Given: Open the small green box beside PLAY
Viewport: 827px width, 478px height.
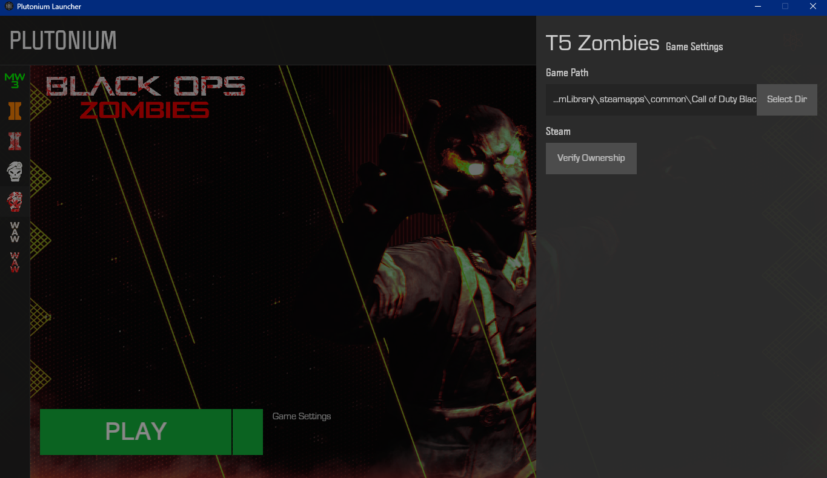Looking at the screenshot, I should point(248,432).
